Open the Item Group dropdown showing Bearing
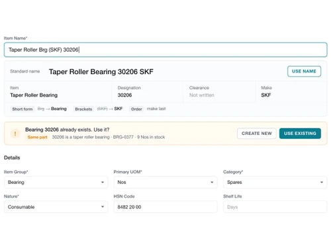Image resolution: width=331 pixels, height=248 pixels. [56, 183]
